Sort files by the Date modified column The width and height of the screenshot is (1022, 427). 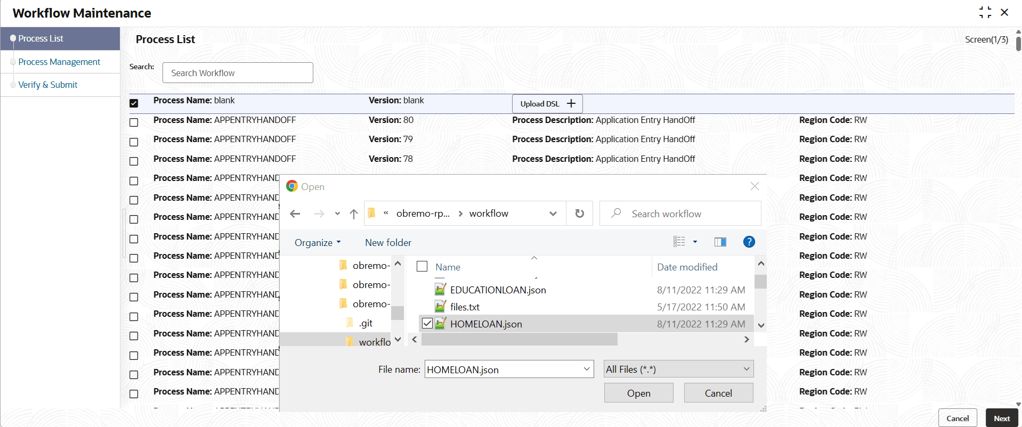point(687,267)
